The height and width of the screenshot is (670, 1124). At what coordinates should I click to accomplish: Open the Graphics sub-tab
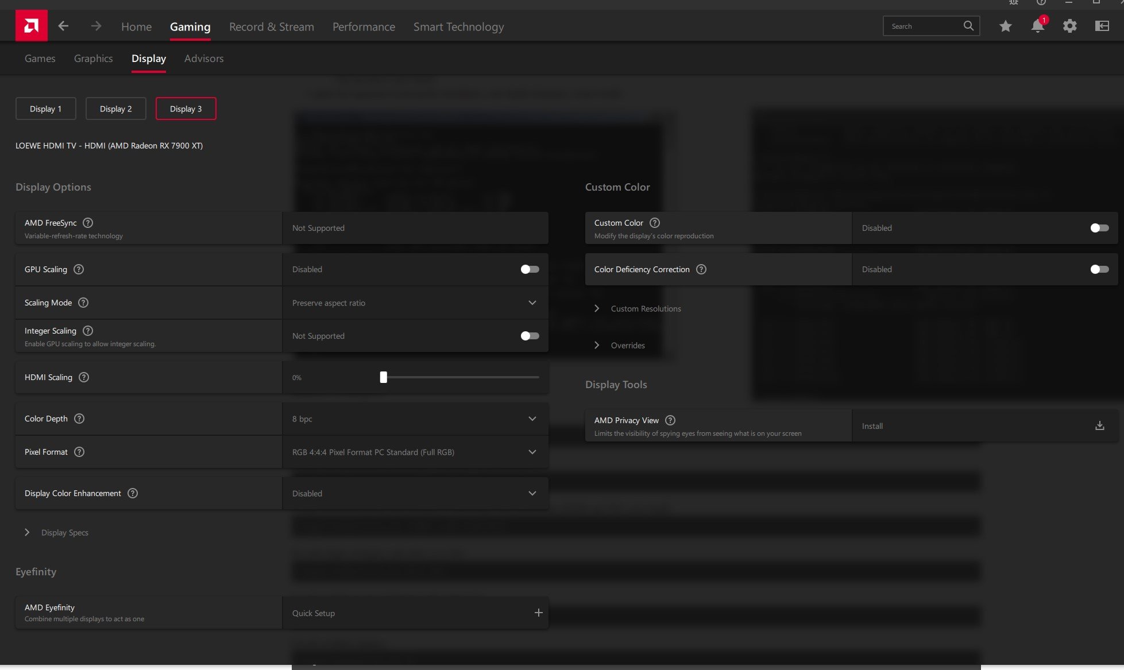coord(93,59)
